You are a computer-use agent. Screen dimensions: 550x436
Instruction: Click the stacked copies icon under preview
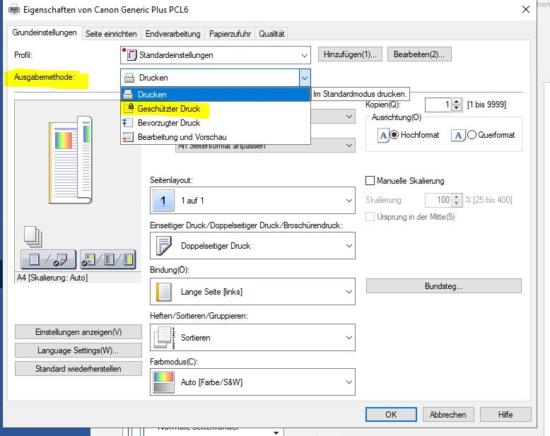[33, 237]
